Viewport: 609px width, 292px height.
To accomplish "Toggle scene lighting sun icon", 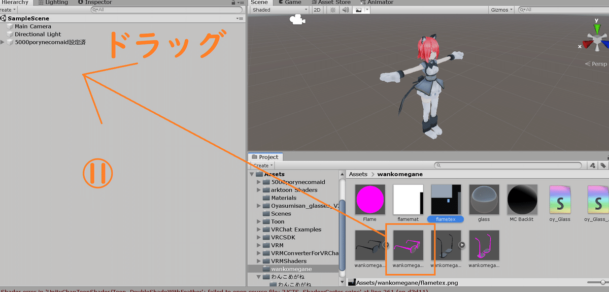I will click(332, 10).
